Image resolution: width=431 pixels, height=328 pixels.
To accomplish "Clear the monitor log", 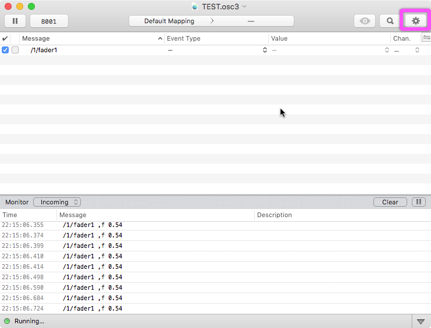I will tap(390, 202).
